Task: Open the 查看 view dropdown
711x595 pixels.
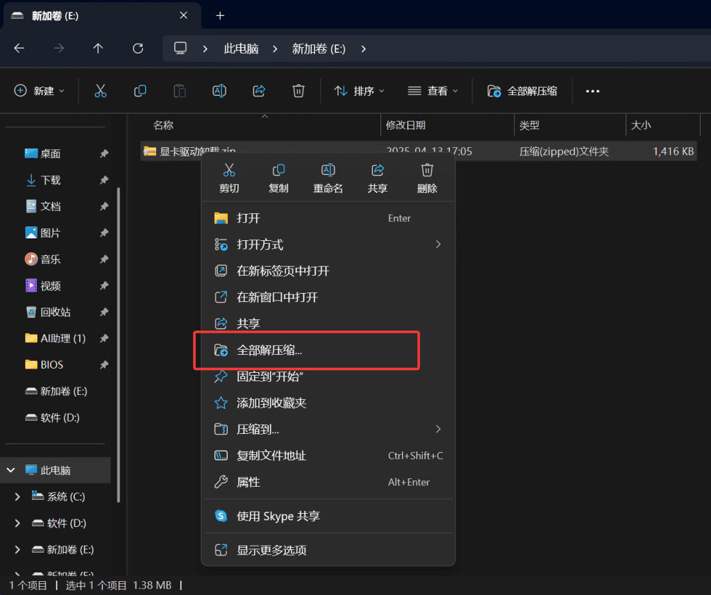Action: coord(433,91)
